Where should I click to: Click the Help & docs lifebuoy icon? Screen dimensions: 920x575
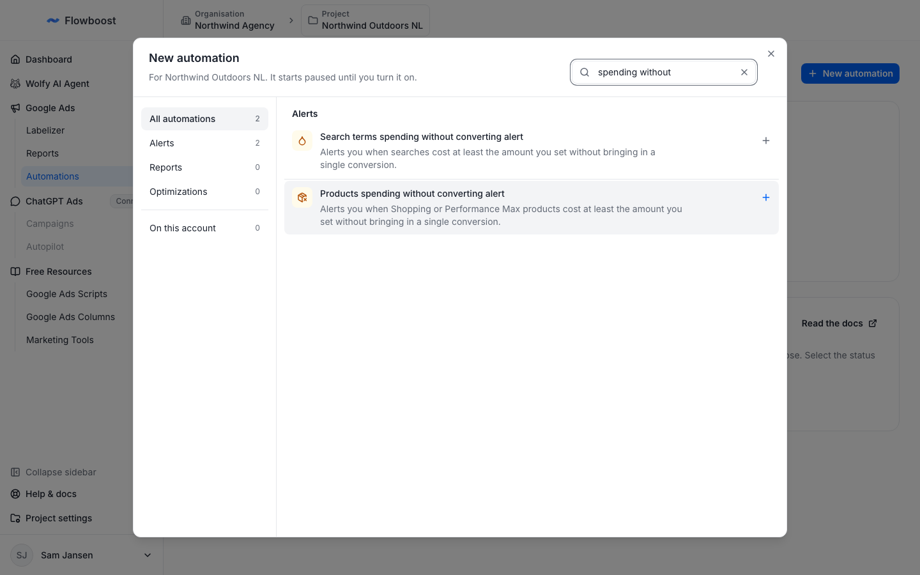(15, 494)
